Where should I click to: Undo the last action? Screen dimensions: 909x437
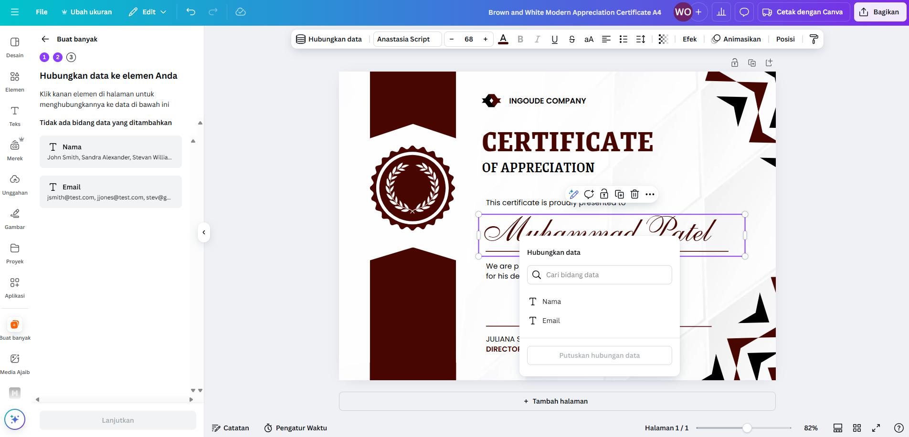pos(190,11)
